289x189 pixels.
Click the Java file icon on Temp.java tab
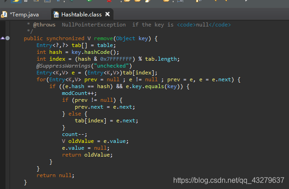[x=4, y=15]
